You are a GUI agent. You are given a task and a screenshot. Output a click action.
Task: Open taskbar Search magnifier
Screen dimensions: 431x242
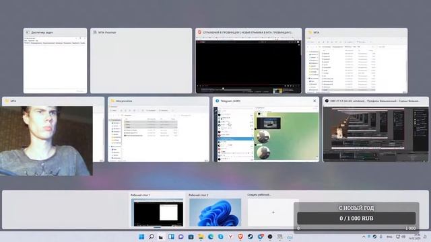coord(151,237)
